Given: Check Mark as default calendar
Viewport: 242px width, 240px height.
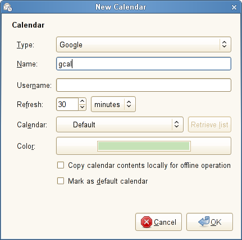Looking at the screenshot, I should (x=61, y=181).
